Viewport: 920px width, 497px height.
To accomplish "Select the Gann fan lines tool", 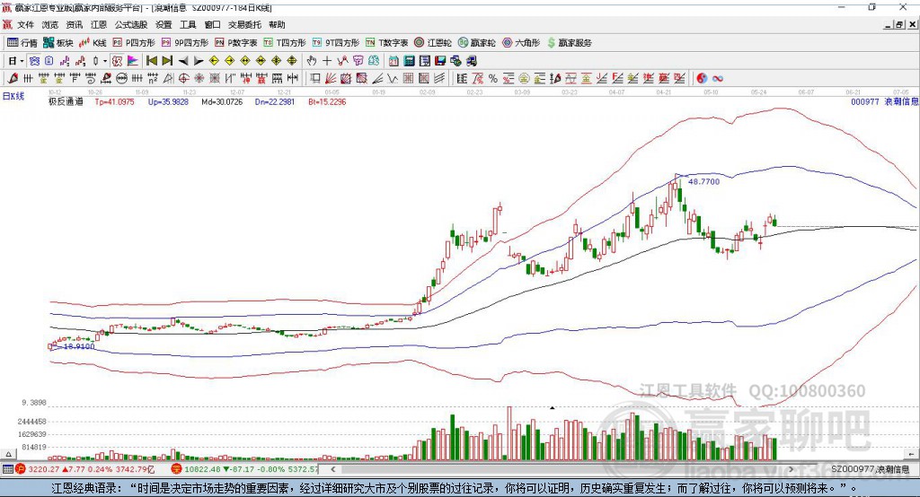I will pos(331,79).
